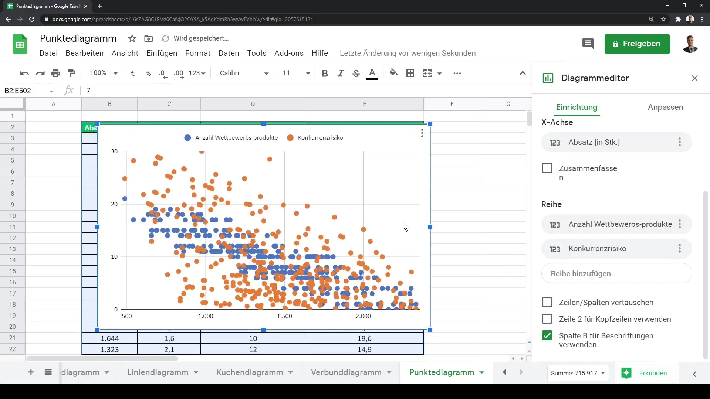710x399 pixels.
Task: Open number format 123 dropdown
Action: coord(197,73)
